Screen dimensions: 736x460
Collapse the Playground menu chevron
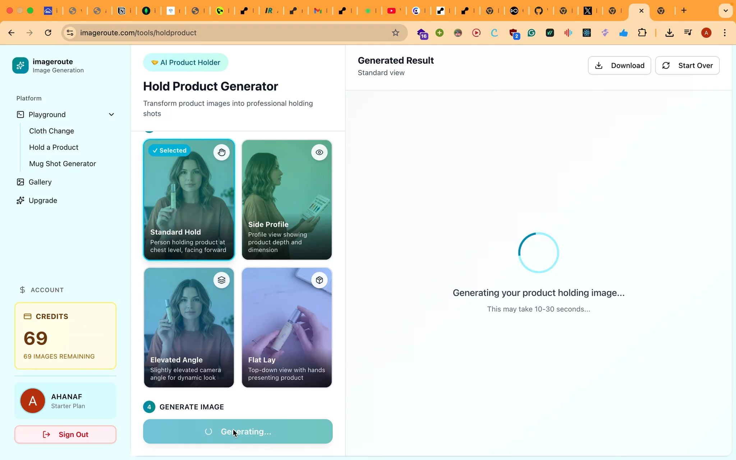111,115
